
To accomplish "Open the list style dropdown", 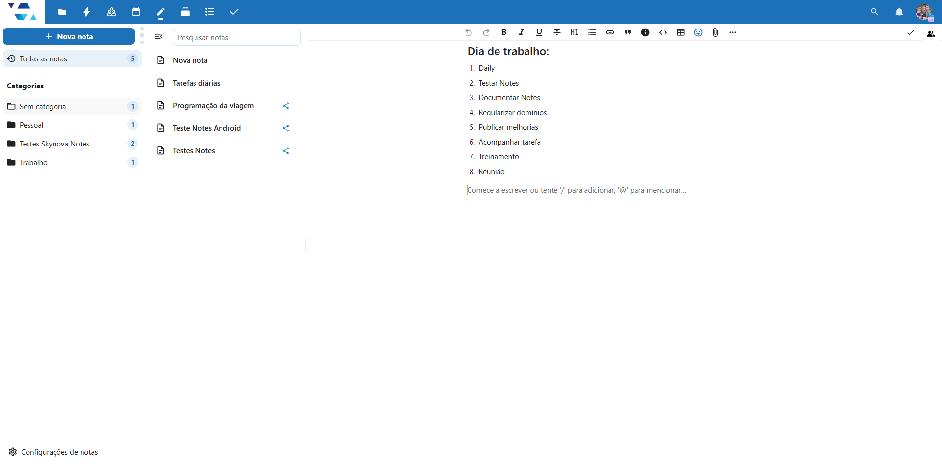I will point(592,32).
